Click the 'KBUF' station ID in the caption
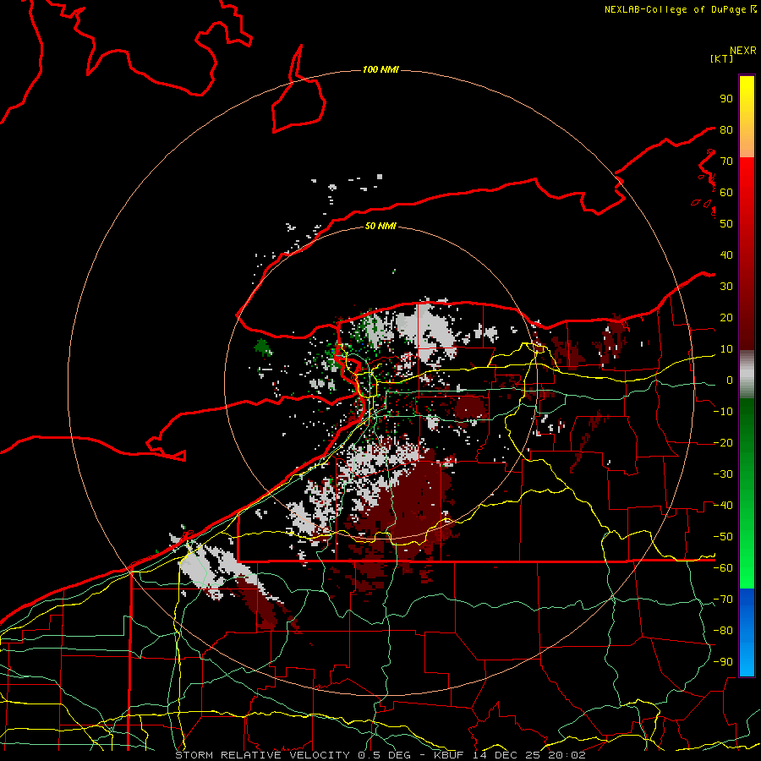 coord(449,755)
